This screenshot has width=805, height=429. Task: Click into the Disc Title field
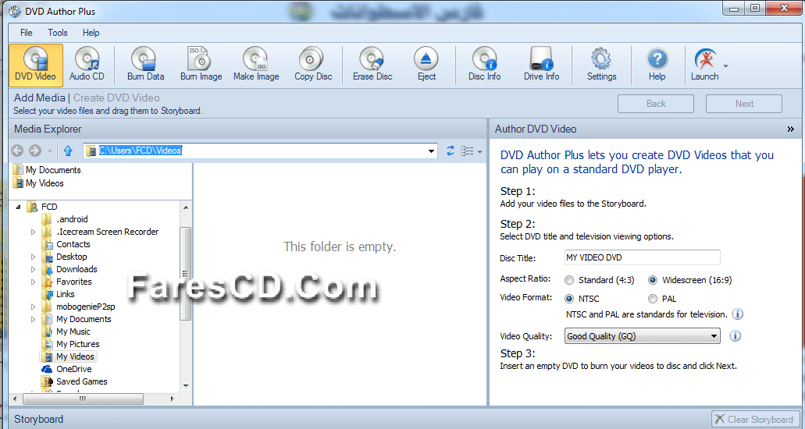tap(642, 257)
